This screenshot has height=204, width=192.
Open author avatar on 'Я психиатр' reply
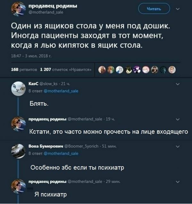coord(18,186)
